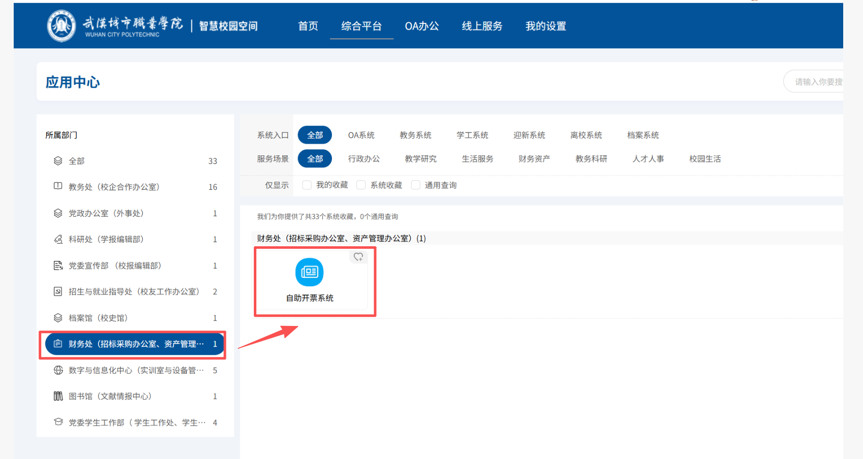Choose 科研处（学报编辑部） in department list
Screen dimensions: 863x459
(106, 239)
